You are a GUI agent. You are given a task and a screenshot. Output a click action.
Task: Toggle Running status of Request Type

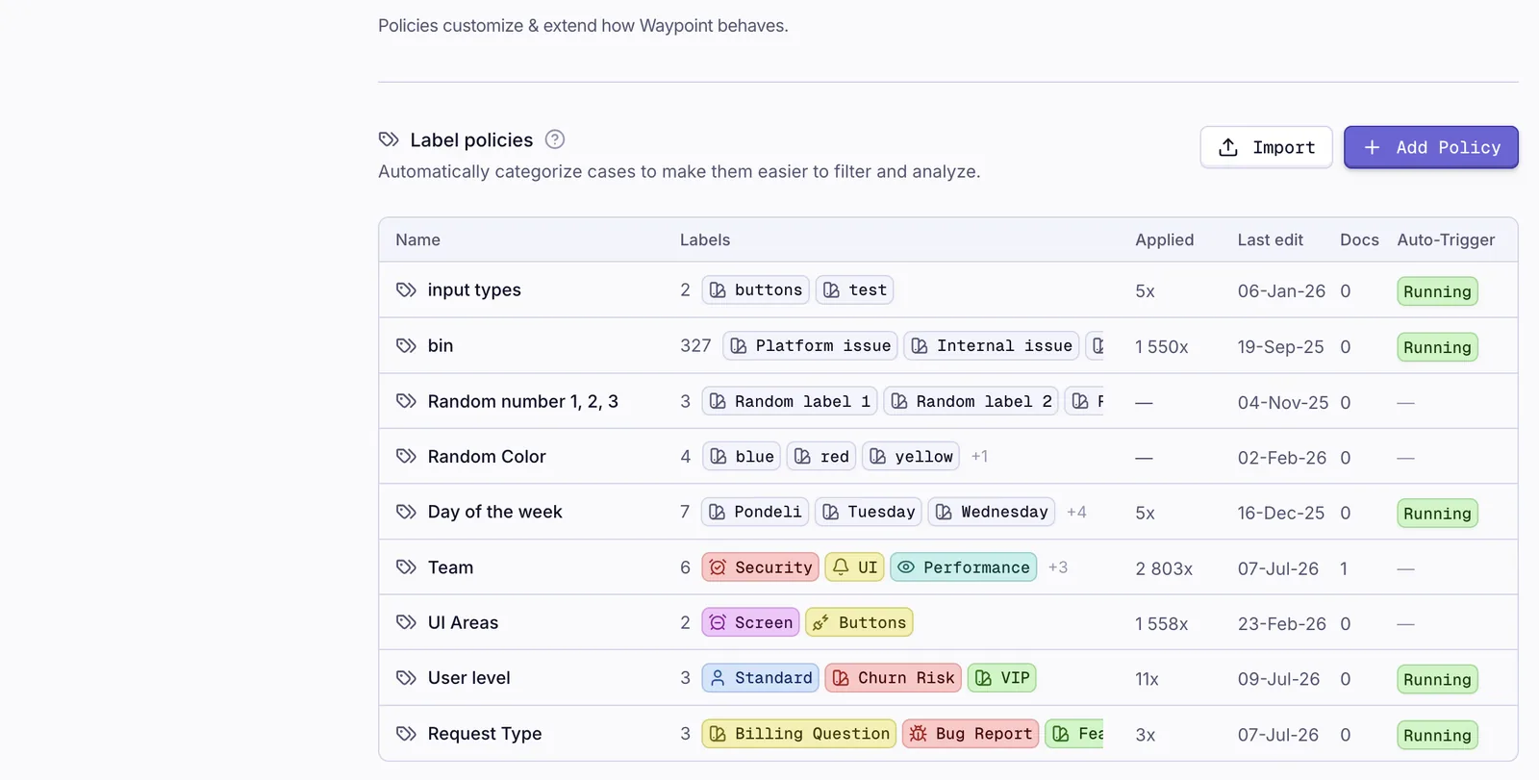tap(1437, 736)
